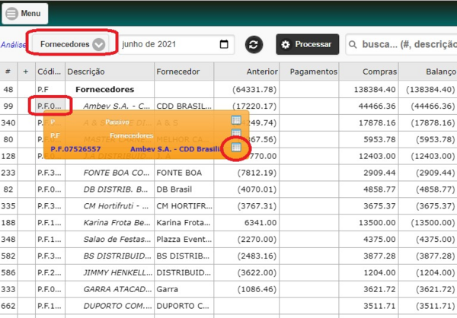Click the magnifier search icon

pos(353,45)
